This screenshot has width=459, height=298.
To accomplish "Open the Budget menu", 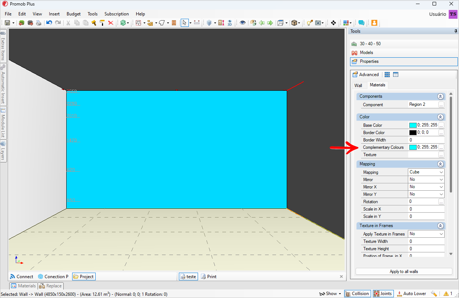I will pyautogui.click(x=74, y=14).
